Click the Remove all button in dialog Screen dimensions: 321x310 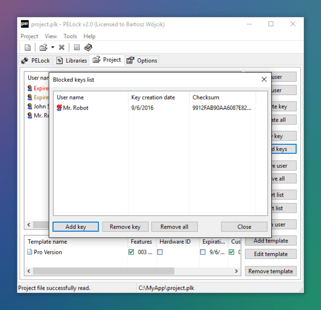[x=175, y=227]
